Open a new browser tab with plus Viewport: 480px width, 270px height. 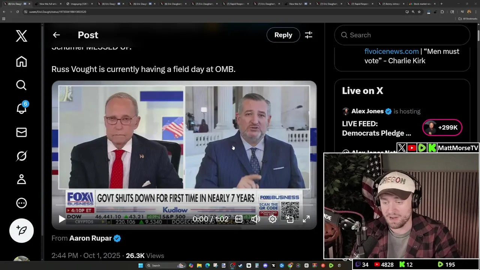441,4
